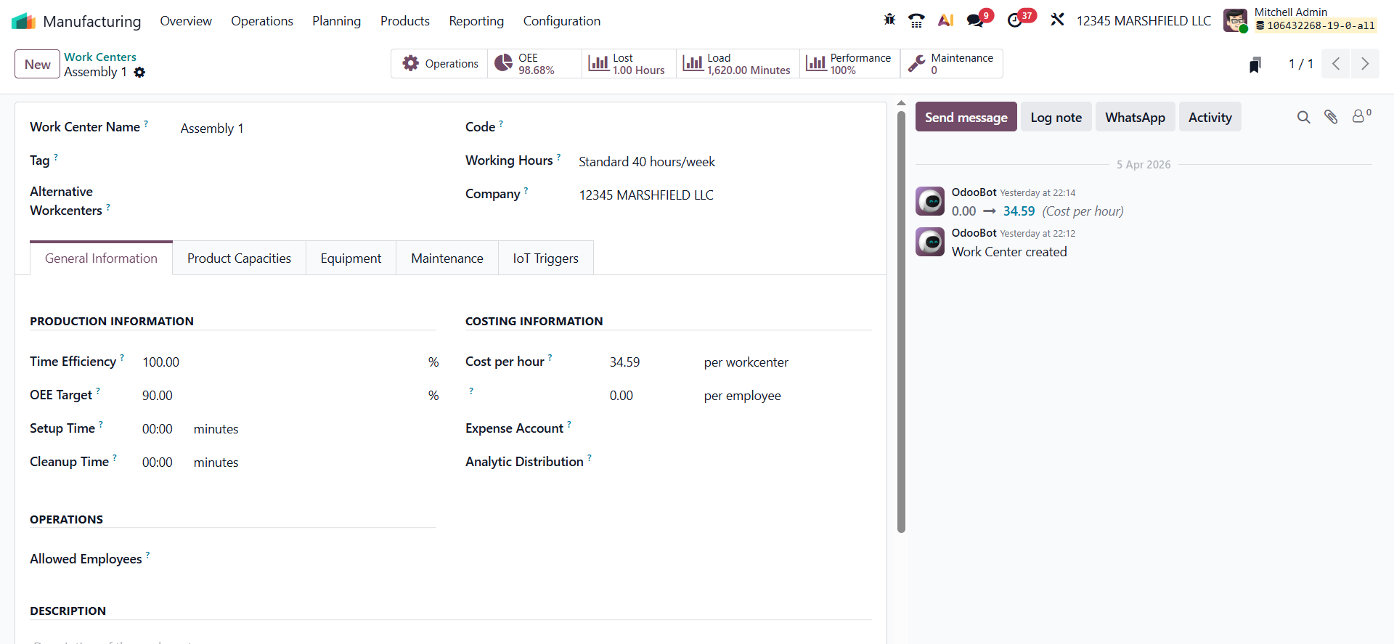The image size is (1394, 644).
Task: Click the bookmark icon near pager
Action: coord(1255,65)
